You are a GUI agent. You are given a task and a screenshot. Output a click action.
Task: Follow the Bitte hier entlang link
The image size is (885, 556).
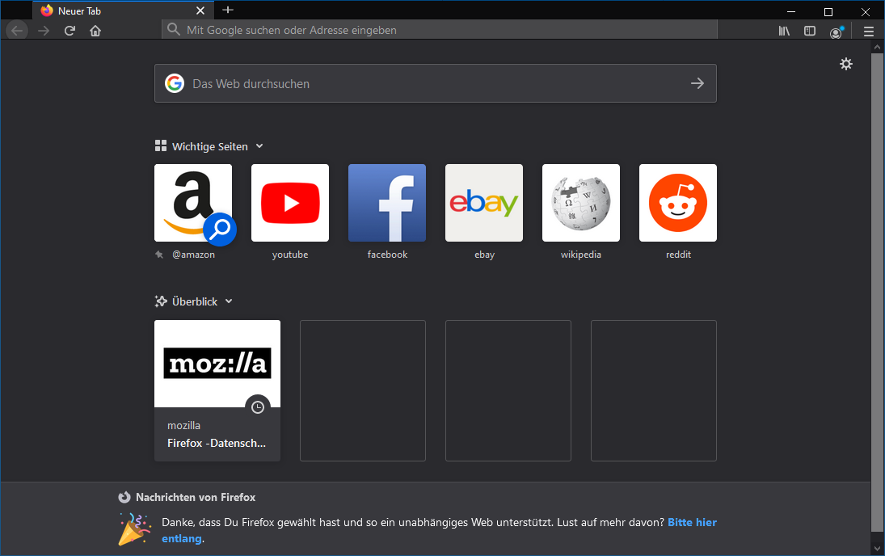click(692, 523)
